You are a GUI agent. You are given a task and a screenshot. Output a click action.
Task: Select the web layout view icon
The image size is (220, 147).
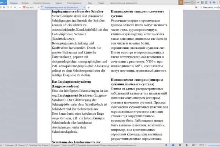coord(187,145)
